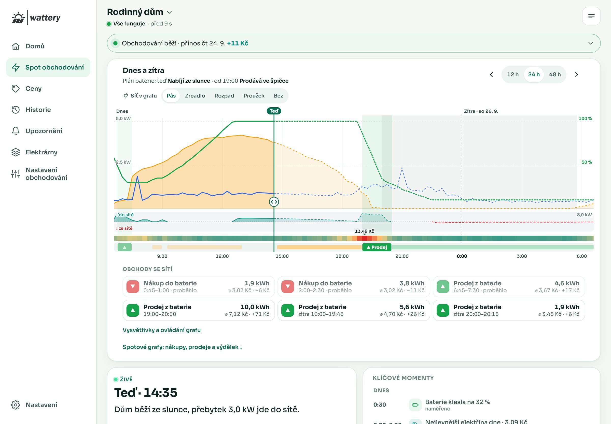Open the Historie menu item

pos(48,110)
